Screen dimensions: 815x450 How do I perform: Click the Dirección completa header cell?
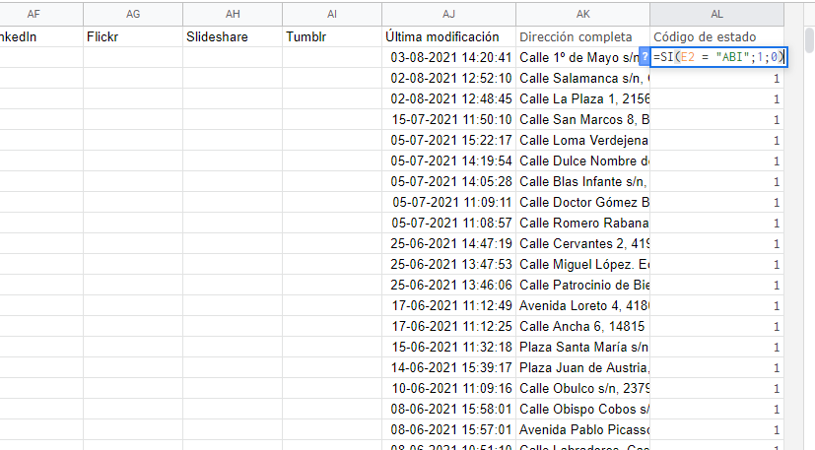pos(582,36)
